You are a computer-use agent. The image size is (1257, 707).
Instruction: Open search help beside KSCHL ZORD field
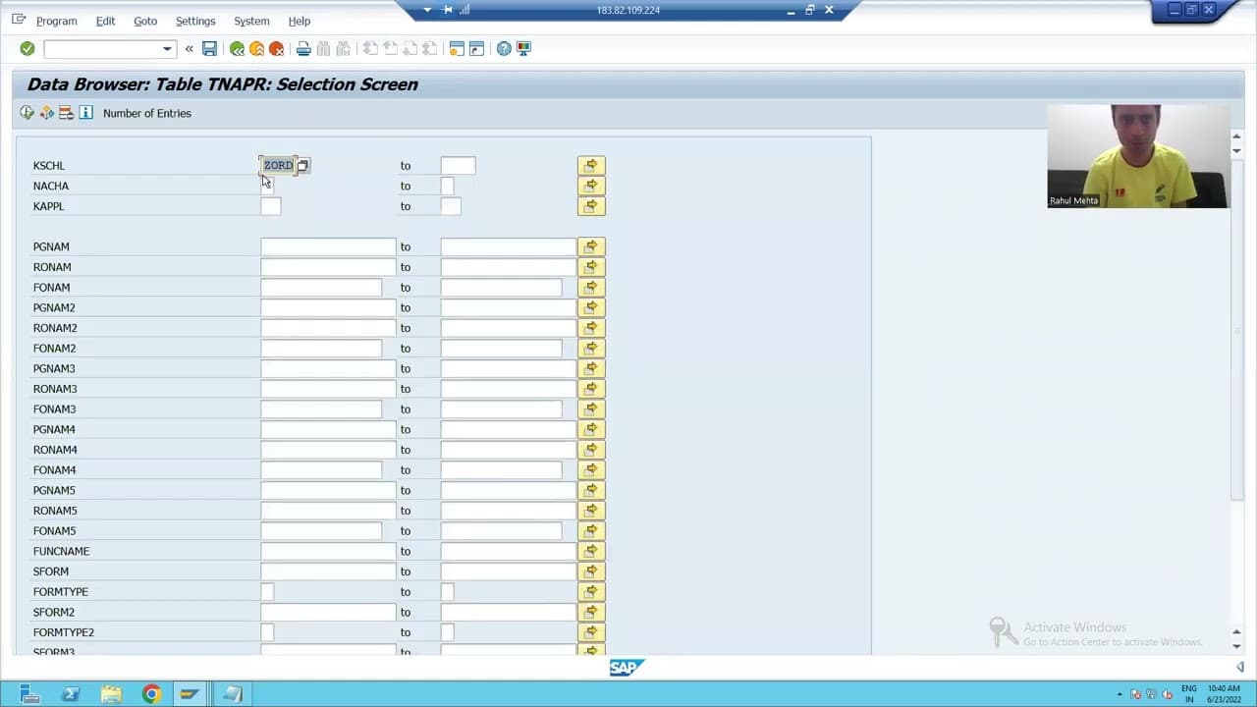click(x=302, y=166)
